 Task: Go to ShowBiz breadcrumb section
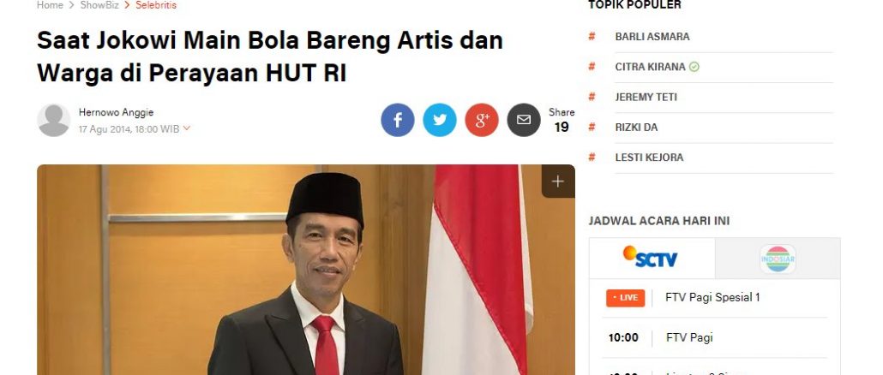pos(99,5)
